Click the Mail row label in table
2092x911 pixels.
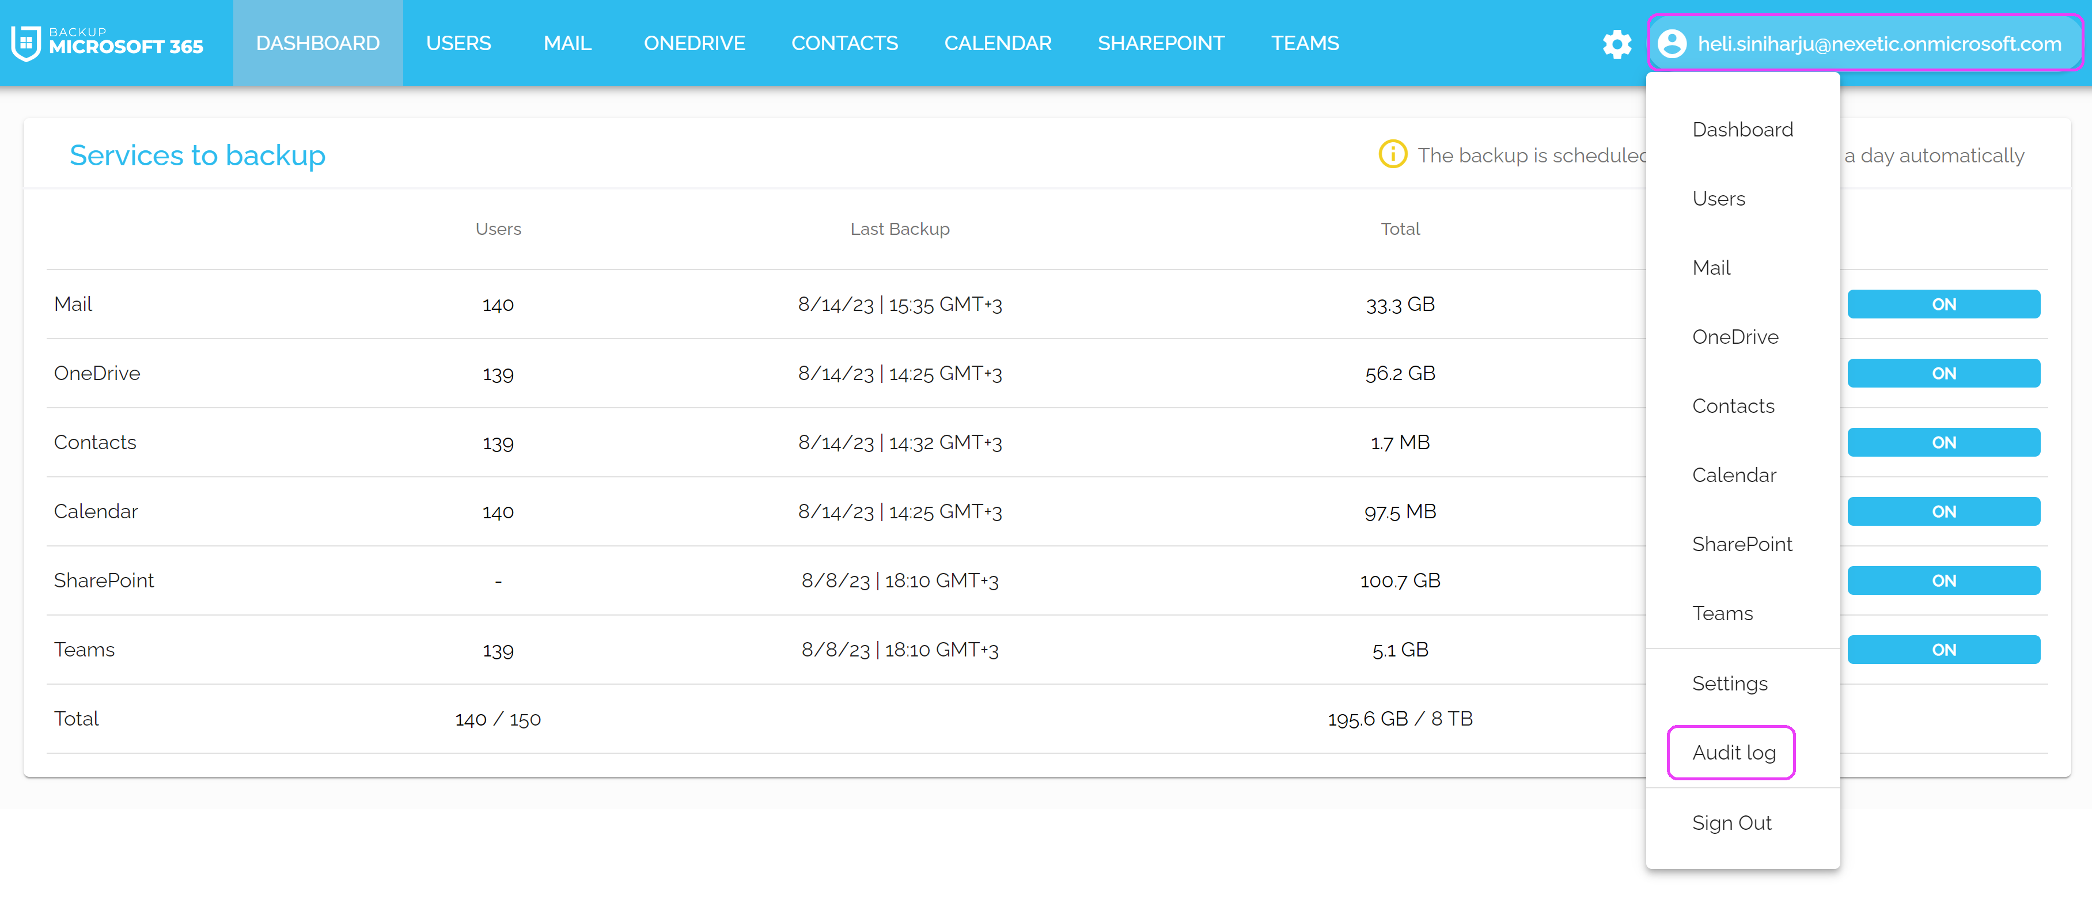pyautogui.click(x=73, y=305)
